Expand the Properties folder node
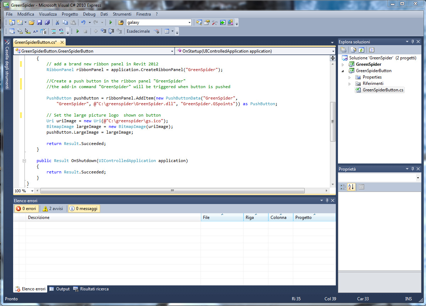 point(350,77)
